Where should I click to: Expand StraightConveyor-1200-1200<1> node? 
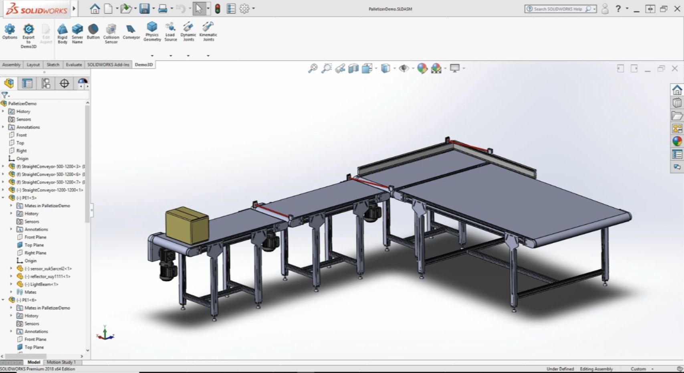tap(3, 190)
